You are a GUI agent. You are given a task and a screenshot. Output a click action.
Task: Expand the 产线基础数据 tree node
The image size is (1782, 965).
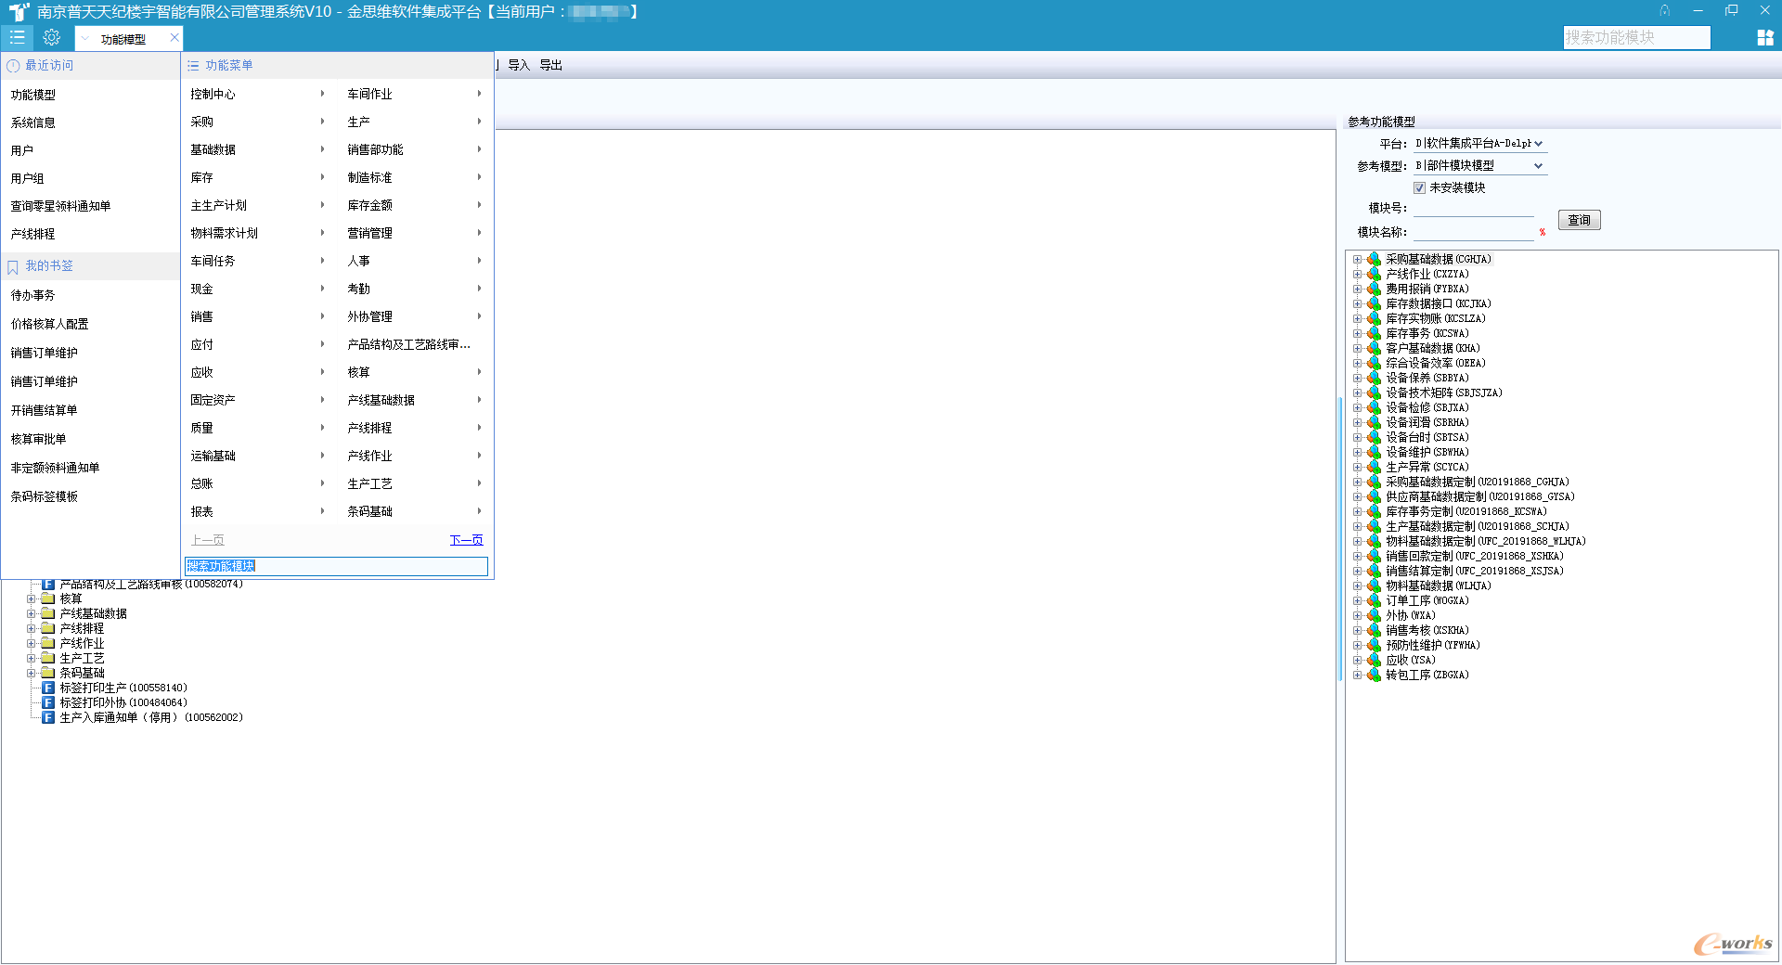[32, 613]
